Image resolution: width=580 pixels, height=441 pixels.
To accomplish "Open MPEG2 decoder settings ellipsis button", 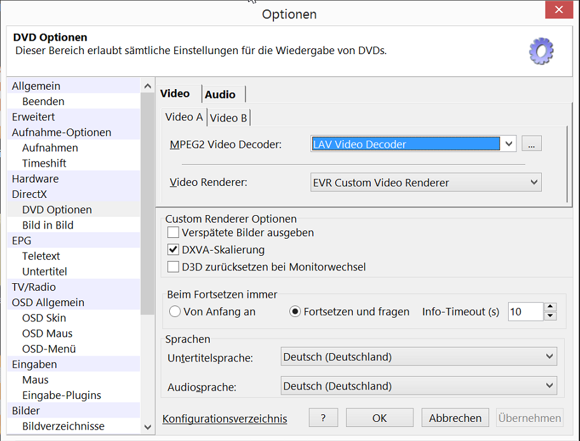I will [531, 144].
